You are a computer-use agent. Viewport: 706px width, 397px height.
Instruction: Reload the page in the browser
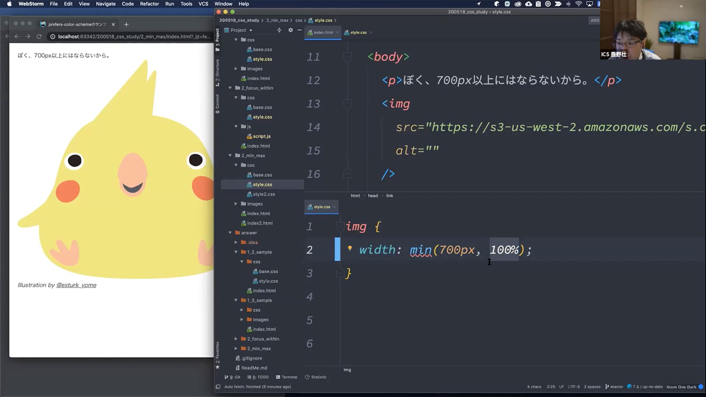[39, 37]
